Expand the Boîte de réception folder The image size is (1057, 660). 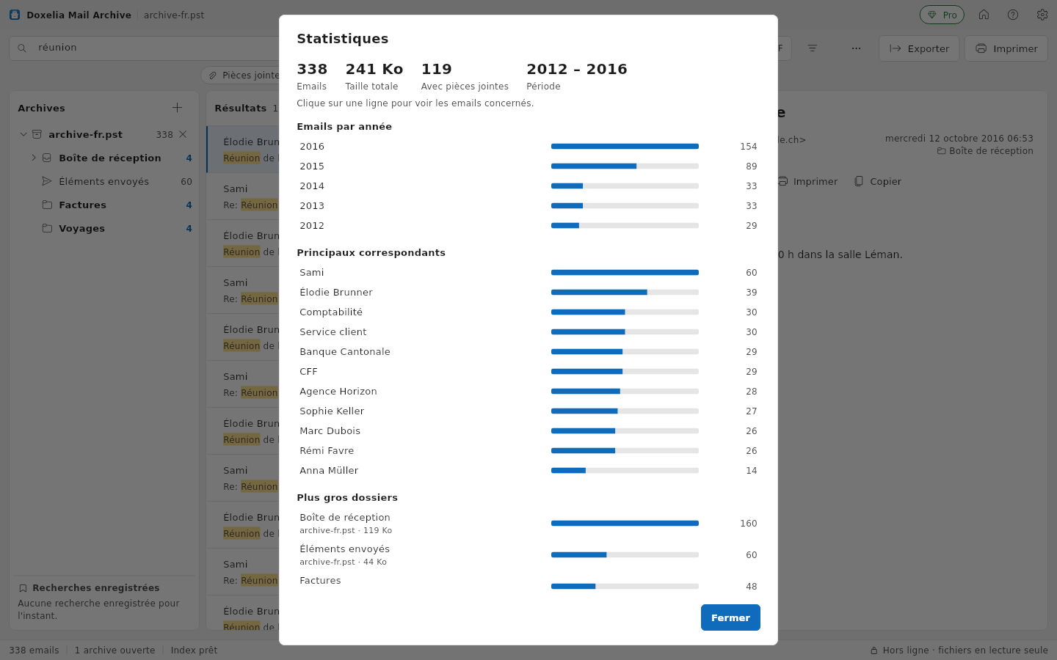(x=34, y=158)
